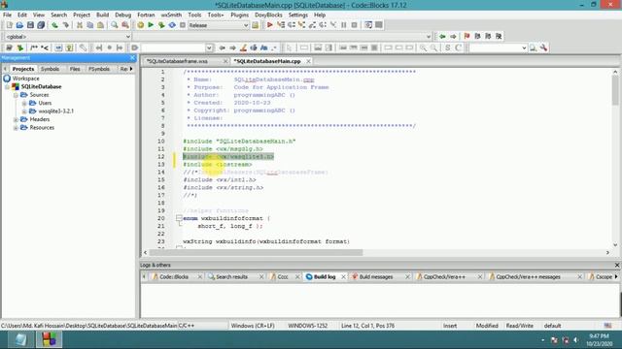The image size is (622, 349).
Task: Click the Open file toolbar icon
Action: (19, 25)
